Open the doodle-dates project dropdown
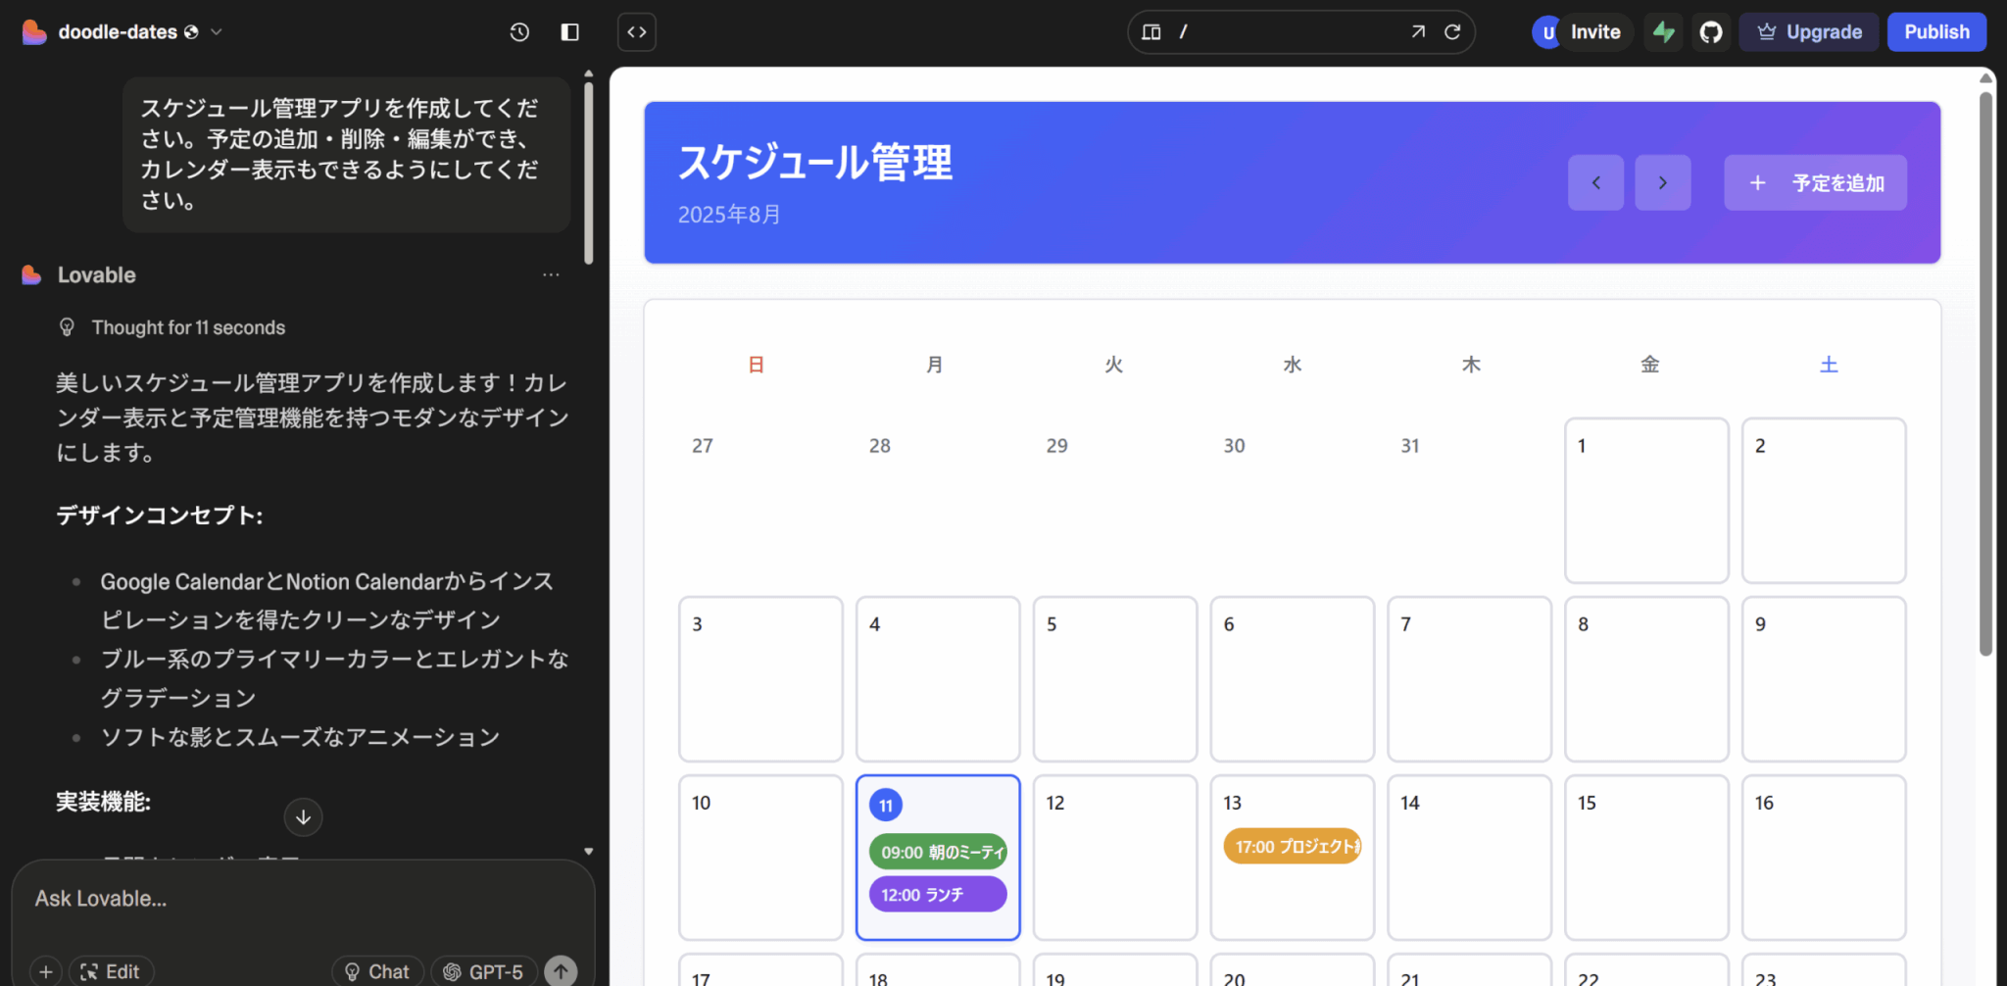 (x=217, y=32)
